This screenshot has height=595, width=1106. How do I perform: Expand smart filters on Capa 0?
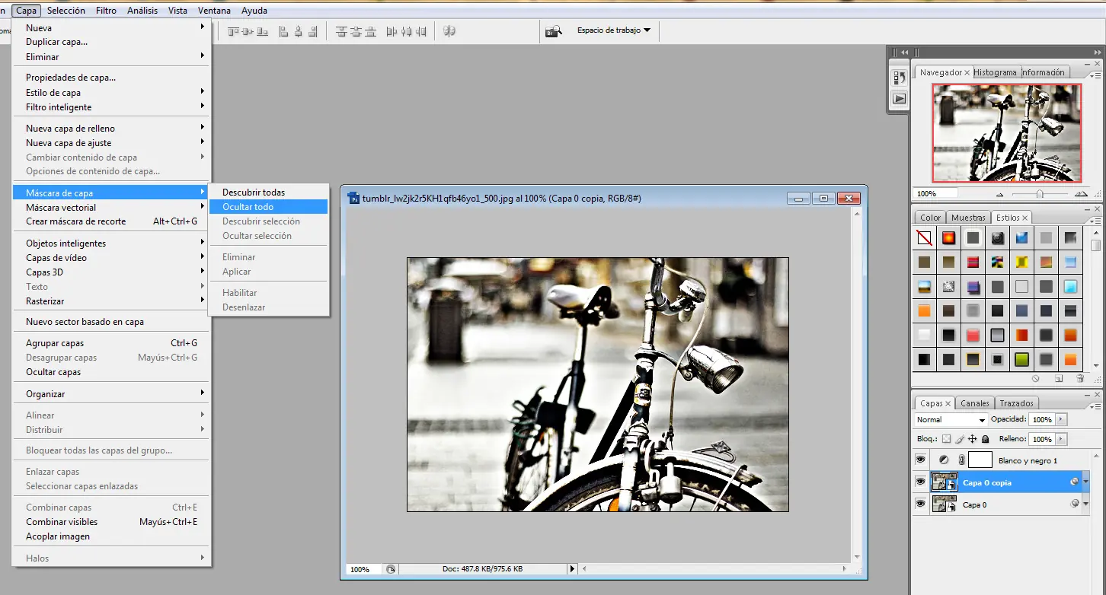tap(1086, 504)
